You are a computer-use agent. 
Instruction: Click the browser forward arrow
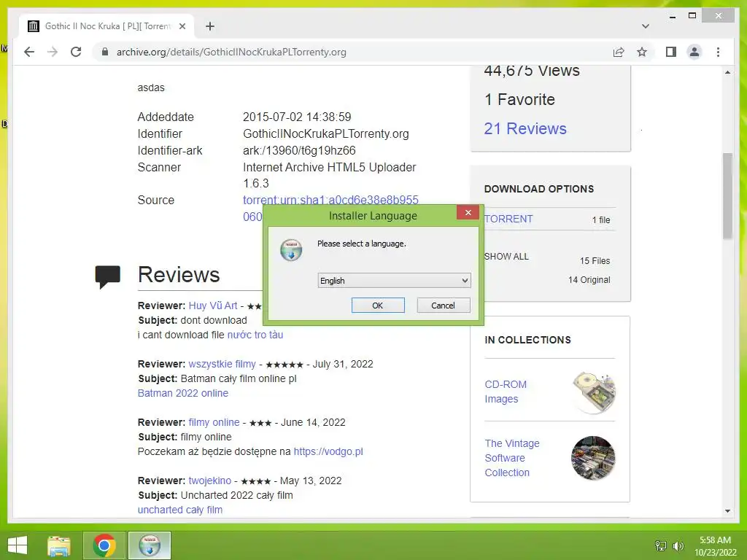pos(53,52)
